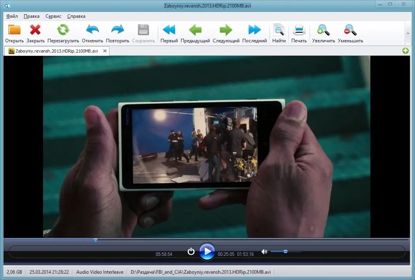Jump to Первый file icon
The width and height of the screenshot is (415, 280).
coord(169,30)
